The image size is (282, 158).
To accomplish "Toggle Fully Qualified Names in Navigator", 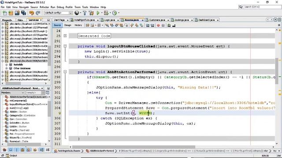I will pyautogui.click(x=35, y=150).
